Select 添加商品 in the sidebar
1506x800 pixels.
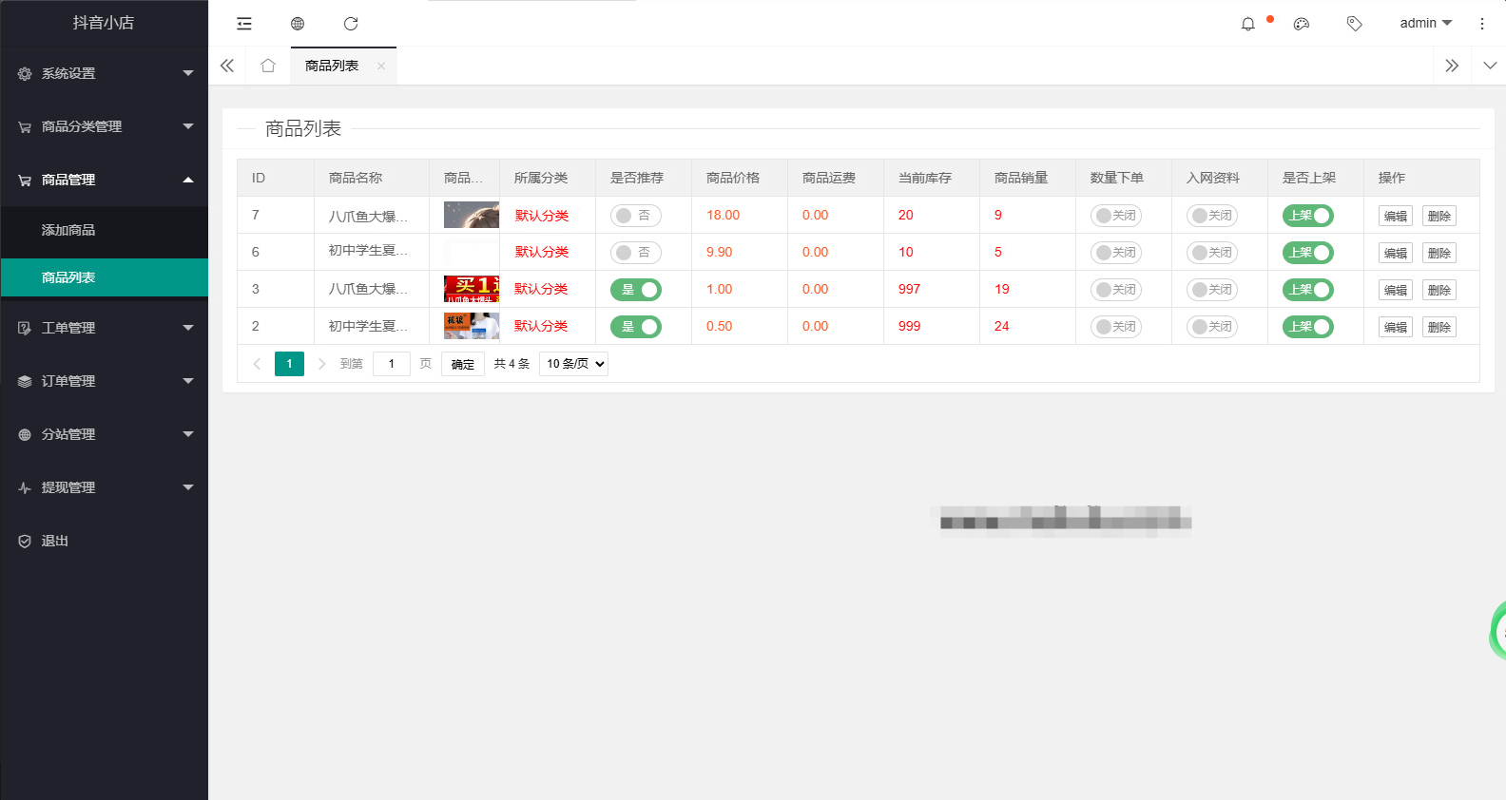pos(68,230)
